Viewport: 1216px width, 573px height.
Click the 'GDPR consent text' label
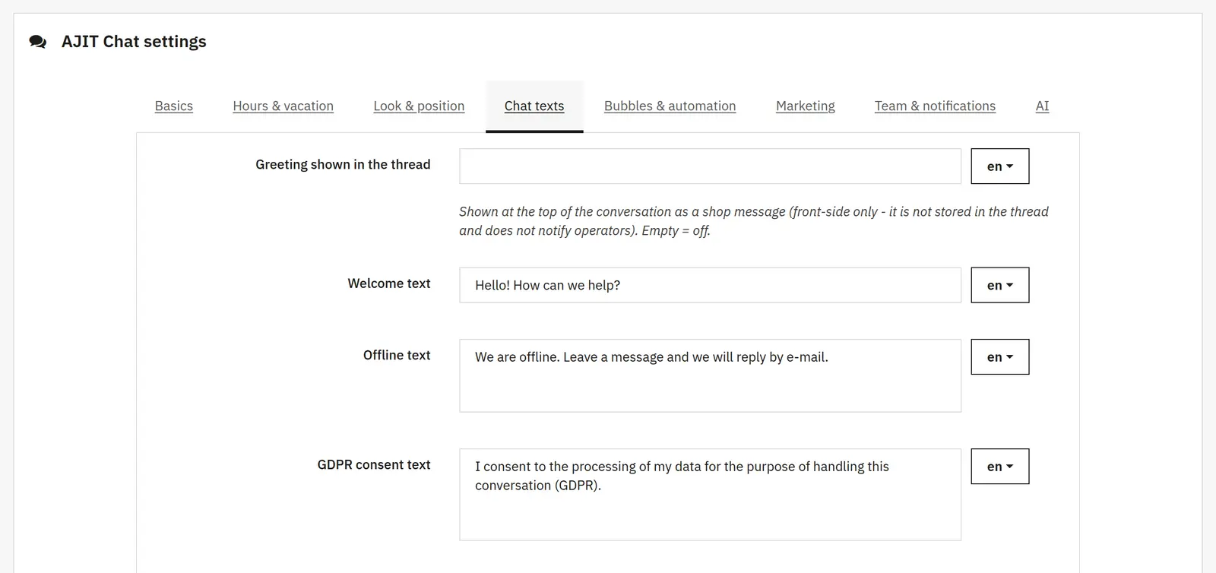pos(374,464)
